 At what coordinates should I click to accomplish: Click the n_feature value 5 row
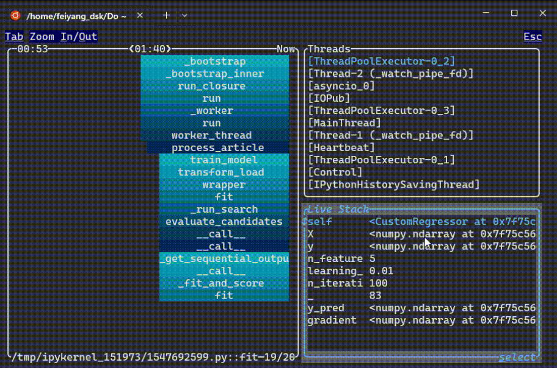pos(421,258)
